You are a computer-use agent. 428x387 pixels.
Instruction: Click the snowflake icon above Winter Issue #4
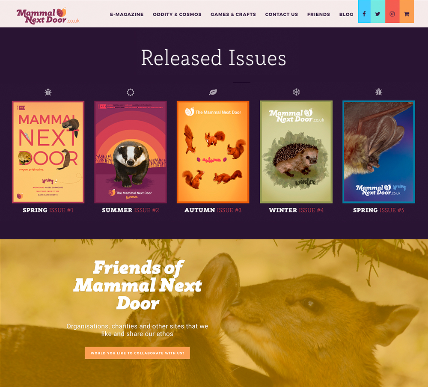296,92
